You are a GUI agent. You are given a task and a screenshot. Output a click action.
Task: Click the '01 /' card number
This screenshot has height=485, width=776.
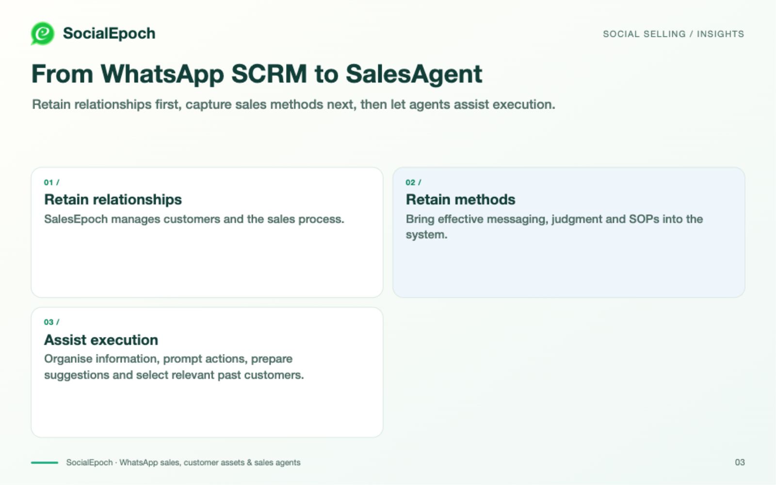click(x=51, y=182)
